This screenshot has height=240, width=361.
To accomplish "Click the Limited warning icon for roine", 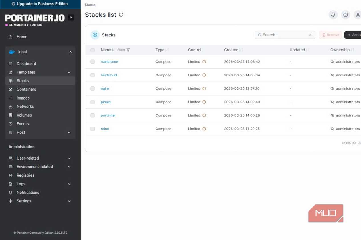I will 204,129.
